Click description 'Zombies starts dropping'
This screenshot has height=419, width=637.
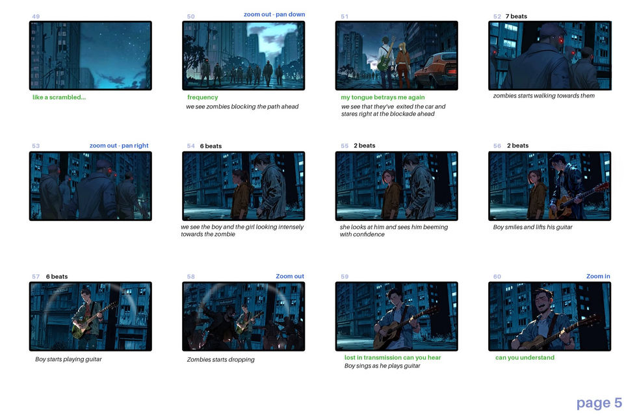[x=220, y=359]
